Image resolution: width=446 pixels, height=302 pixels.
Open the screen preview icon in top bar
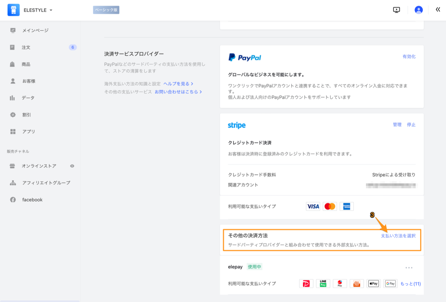pyautogui.click(x=396, y=10)
